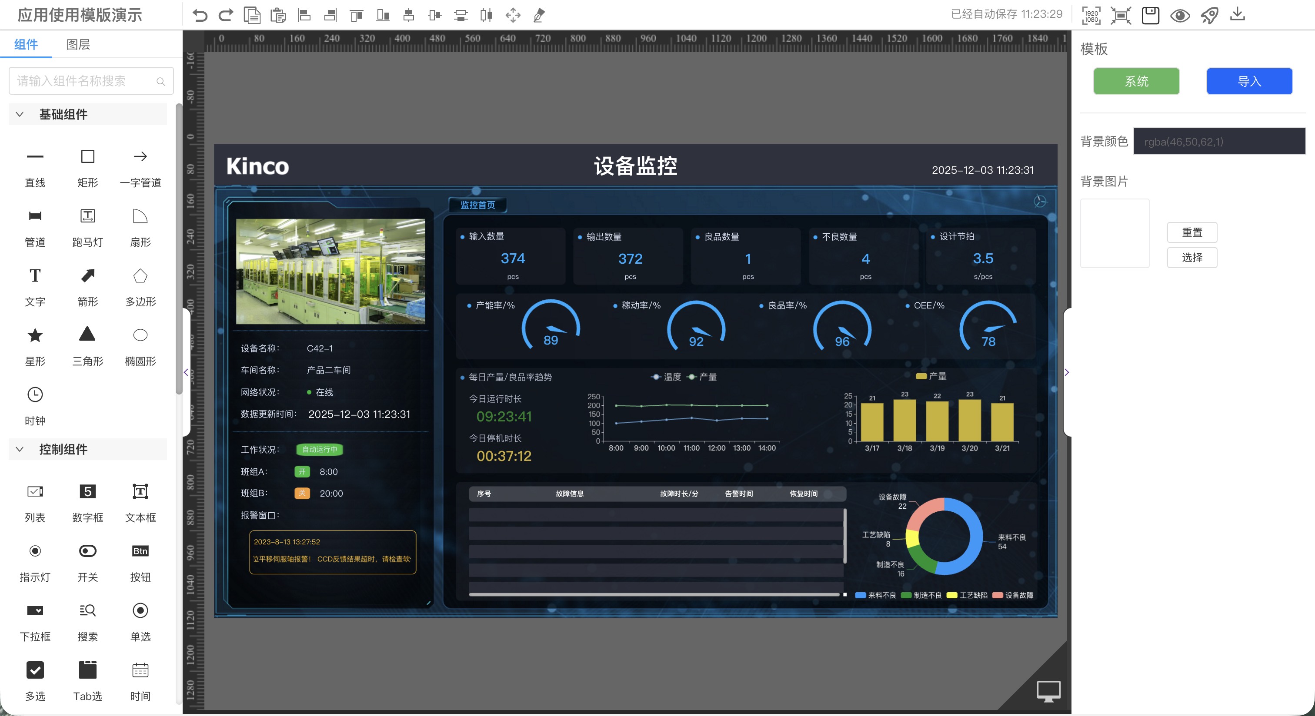Screen dimensions: 1315x716
Task: Toggle the 班组A green switch
Action: [302, 472]
